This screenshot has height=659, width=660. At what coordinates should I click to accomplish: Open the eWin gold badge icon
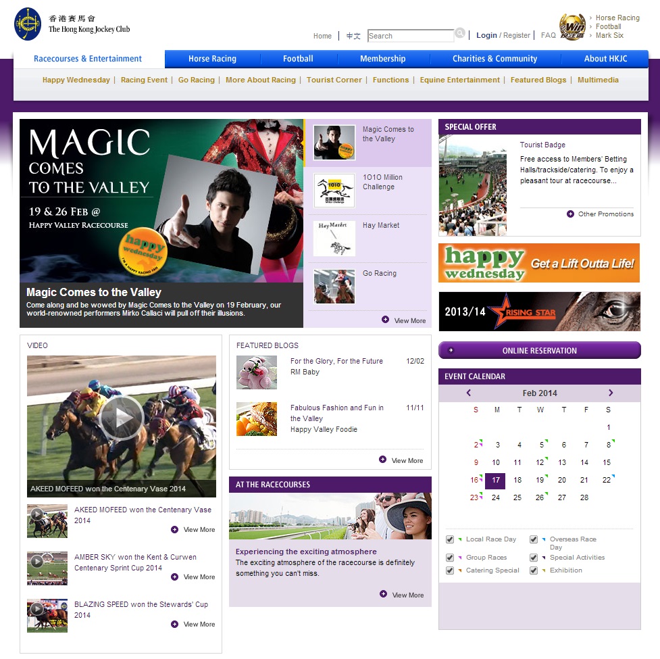572,27
